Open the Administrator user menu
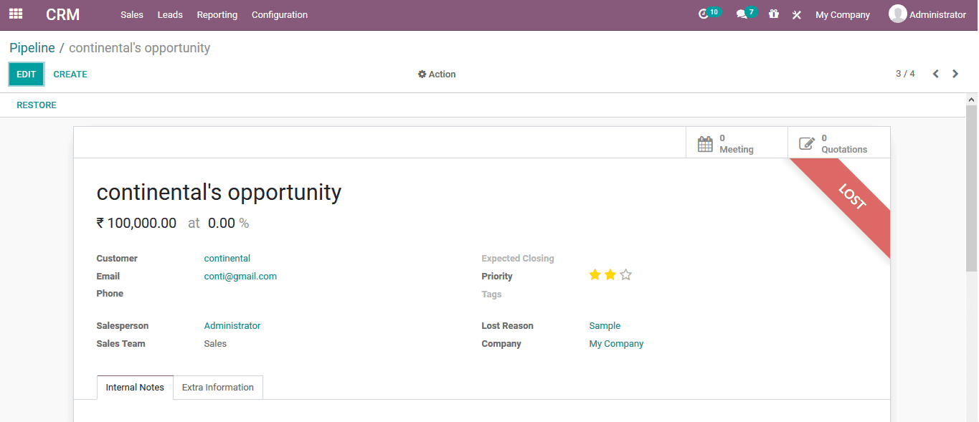Screen dimensions: 979x422 click(928, 14)
